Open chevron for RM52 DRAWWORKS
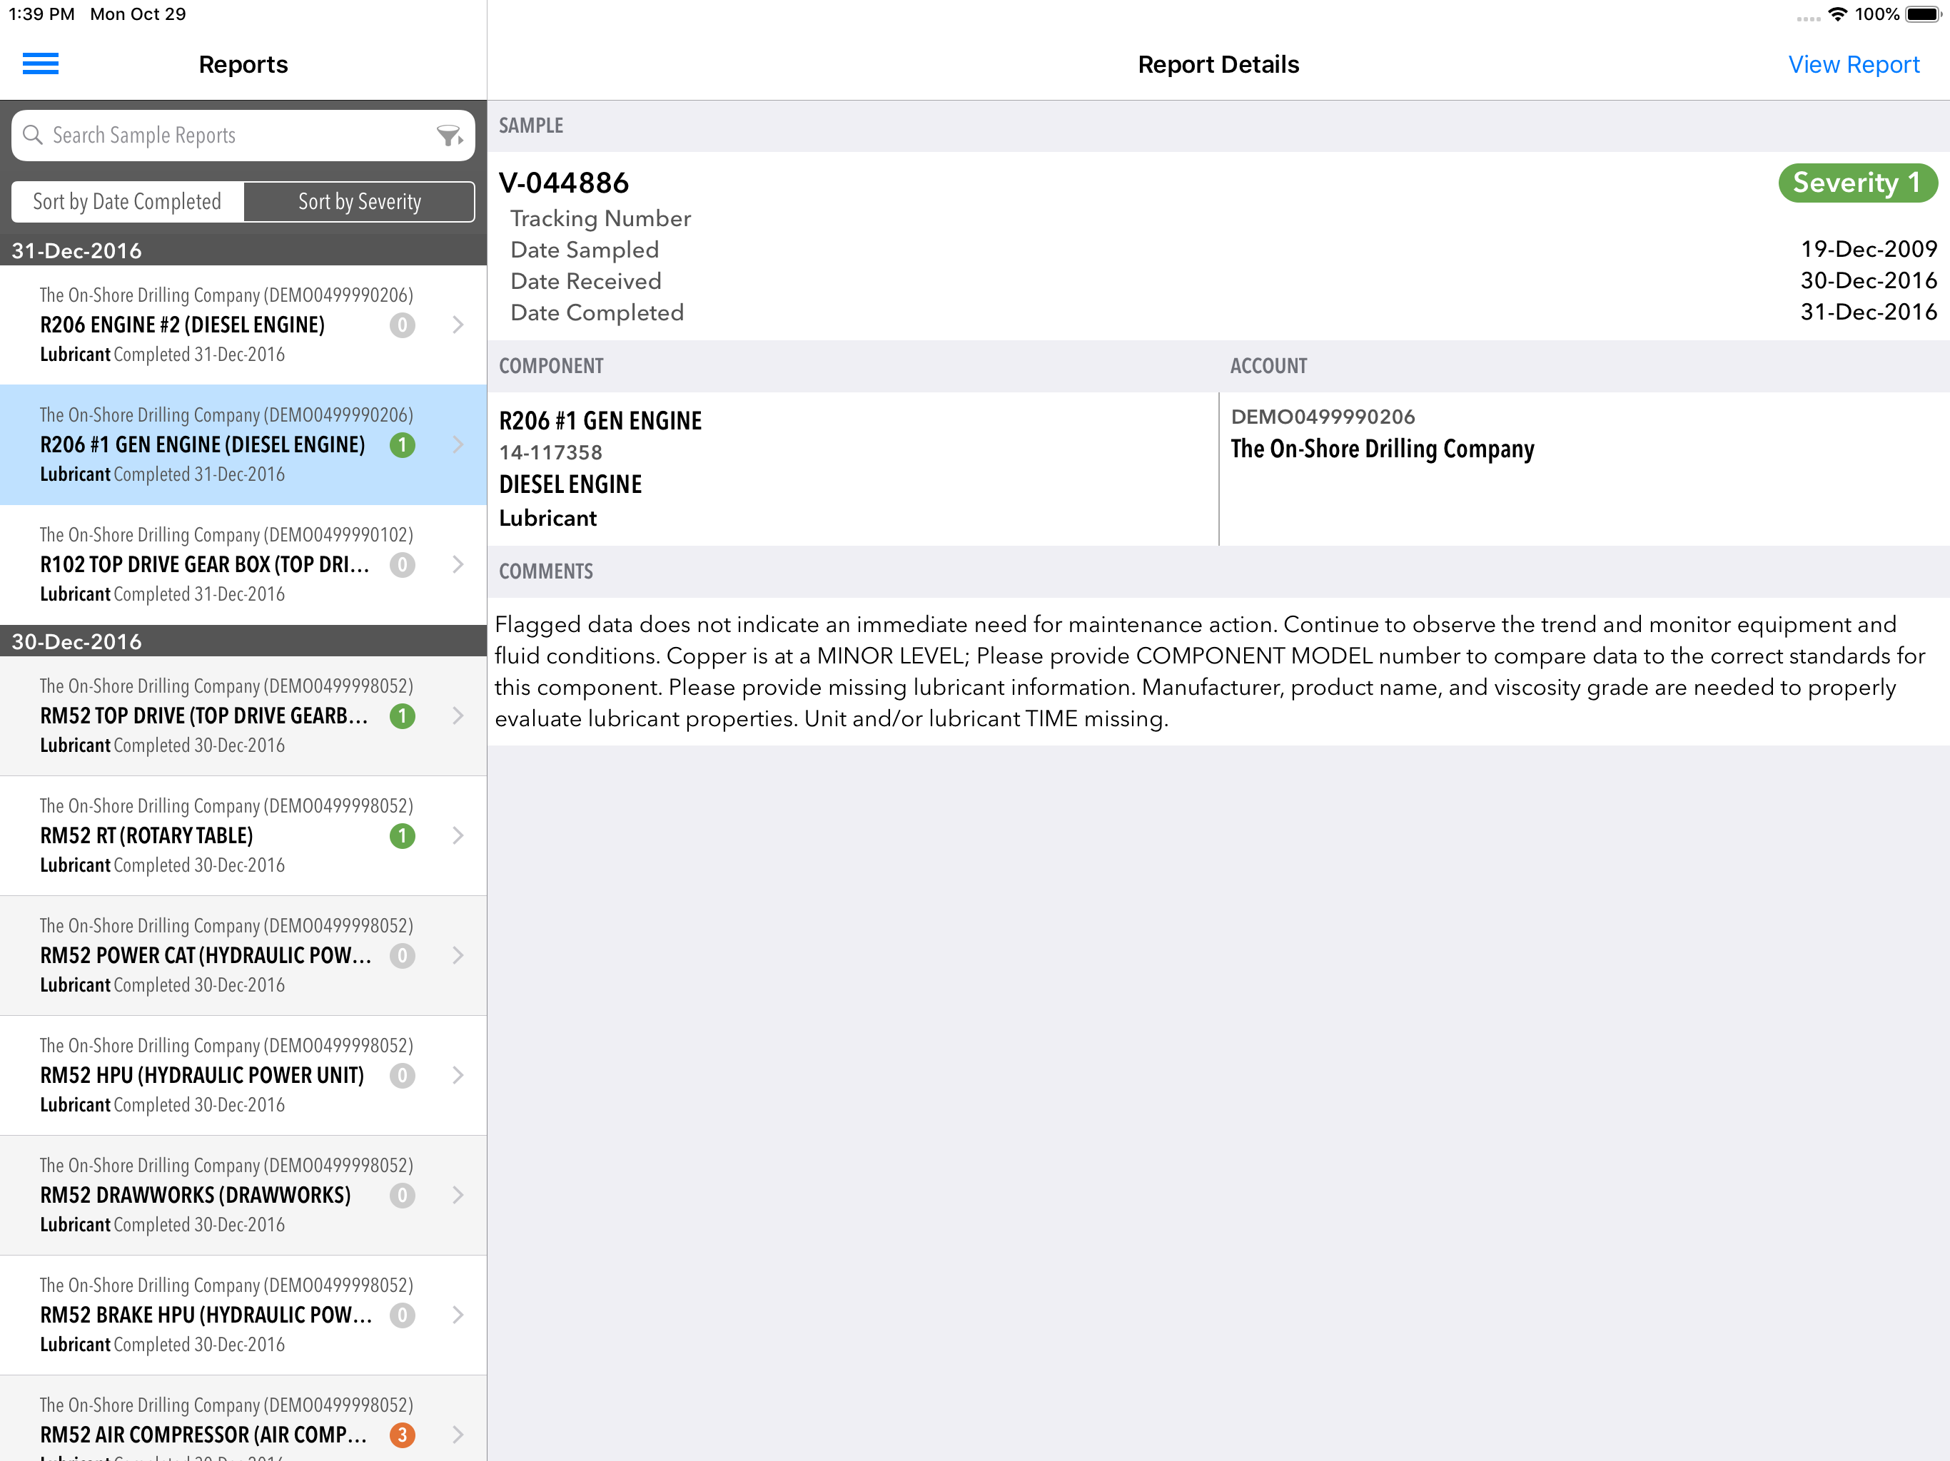This screenshot has height=1461, width=1950. click(x=458, y=1195)
